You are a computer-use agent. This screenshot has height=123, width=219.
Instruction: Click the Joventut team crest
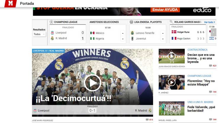[x=132, y=39]
